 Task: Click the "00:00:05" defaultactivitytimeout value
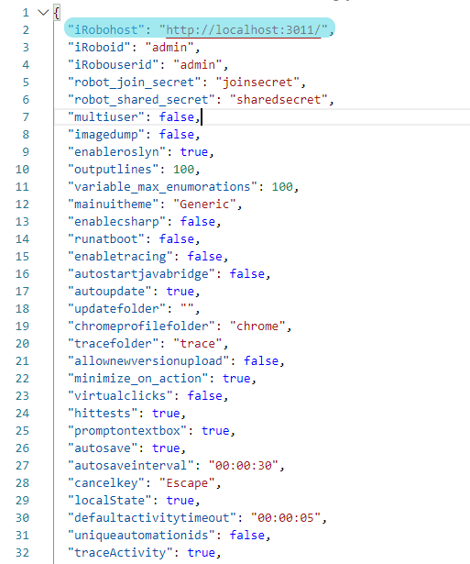(285, 517)
